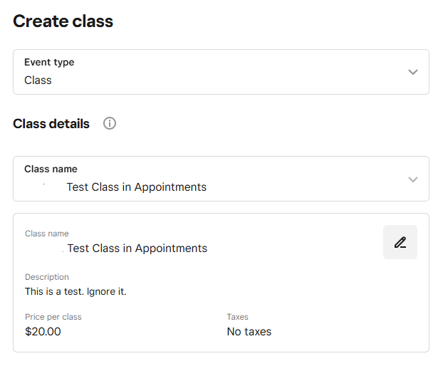Click the 'Event type' label

[49, 62]
